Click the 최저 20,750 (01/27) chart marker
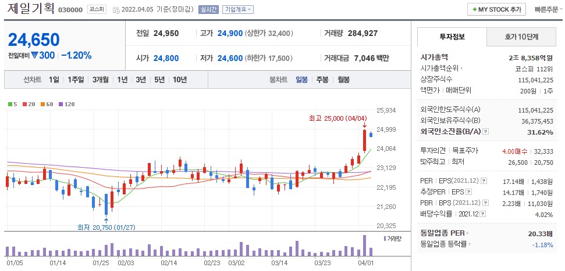Screen dimensions: 565x271 106,227
